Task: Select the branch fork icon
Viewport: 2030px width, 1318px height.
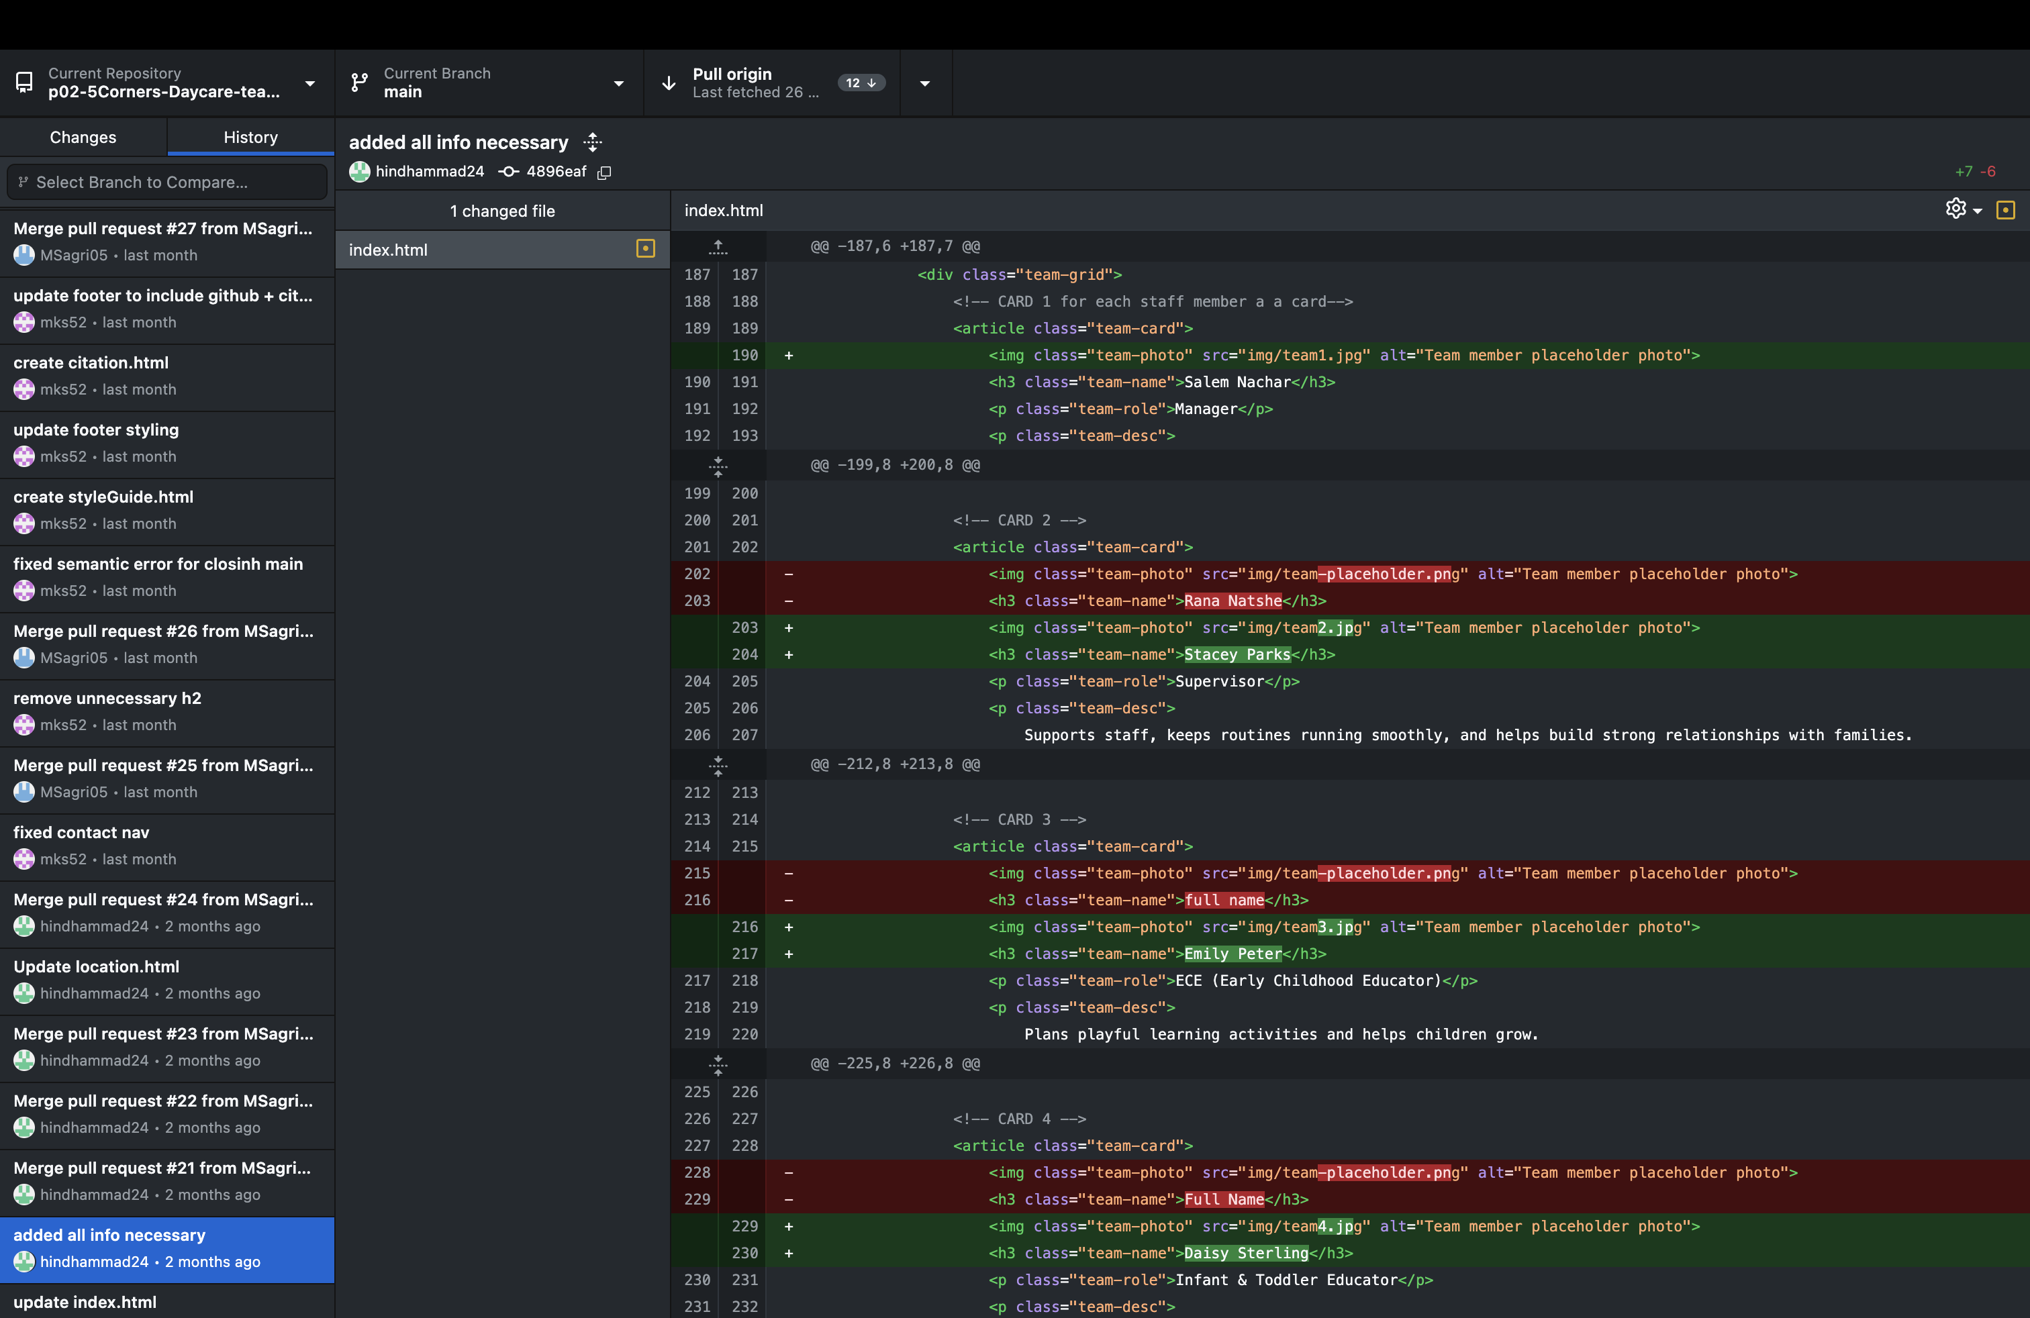Action: (358, 82)
